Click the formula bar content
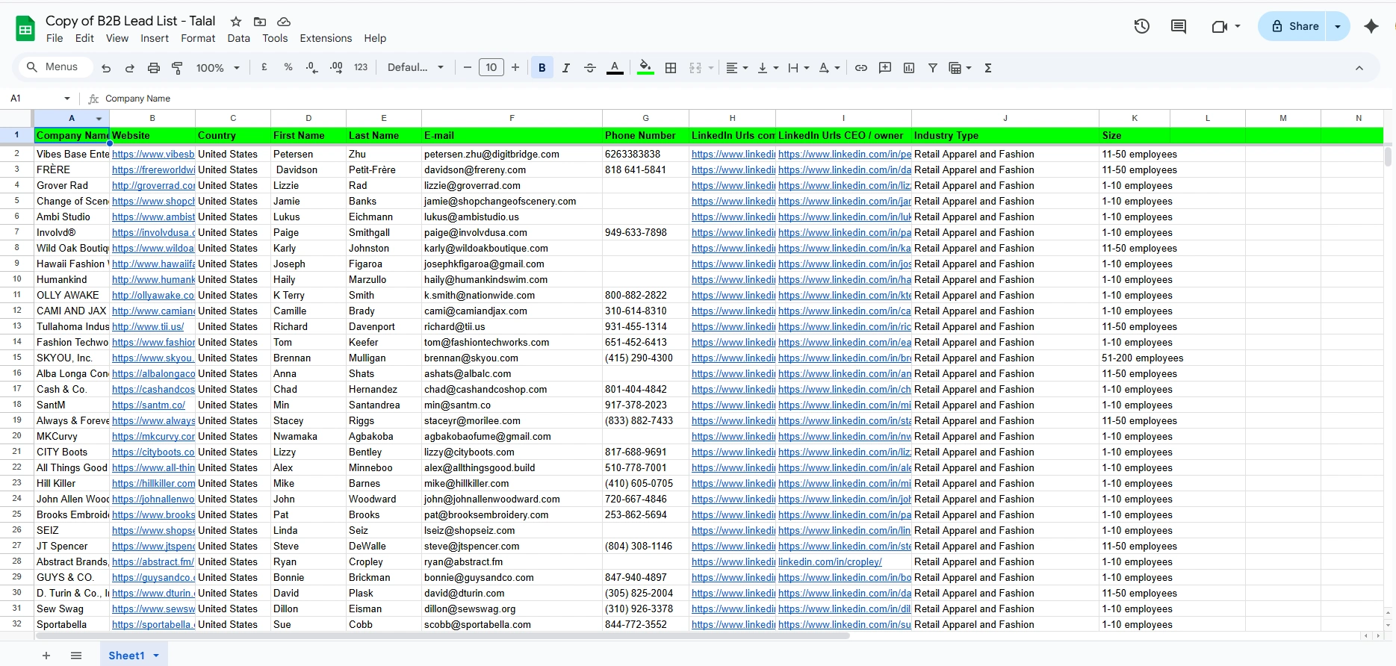This screenshot has height=666, width=1396. pyautogui.click(x=137, y=99)
